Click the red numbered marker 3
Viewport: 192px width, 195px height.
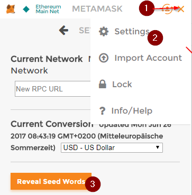point(93,184)
